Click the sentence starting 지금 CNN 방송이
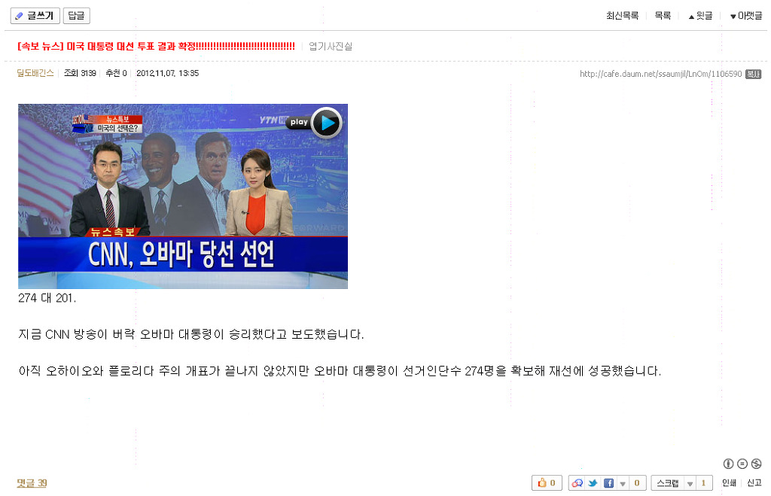771x496 pixels. pos(190,334)
